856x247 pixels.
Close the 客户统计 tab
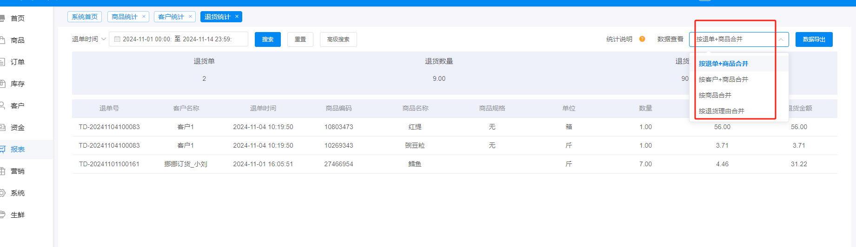click(190, 17)
